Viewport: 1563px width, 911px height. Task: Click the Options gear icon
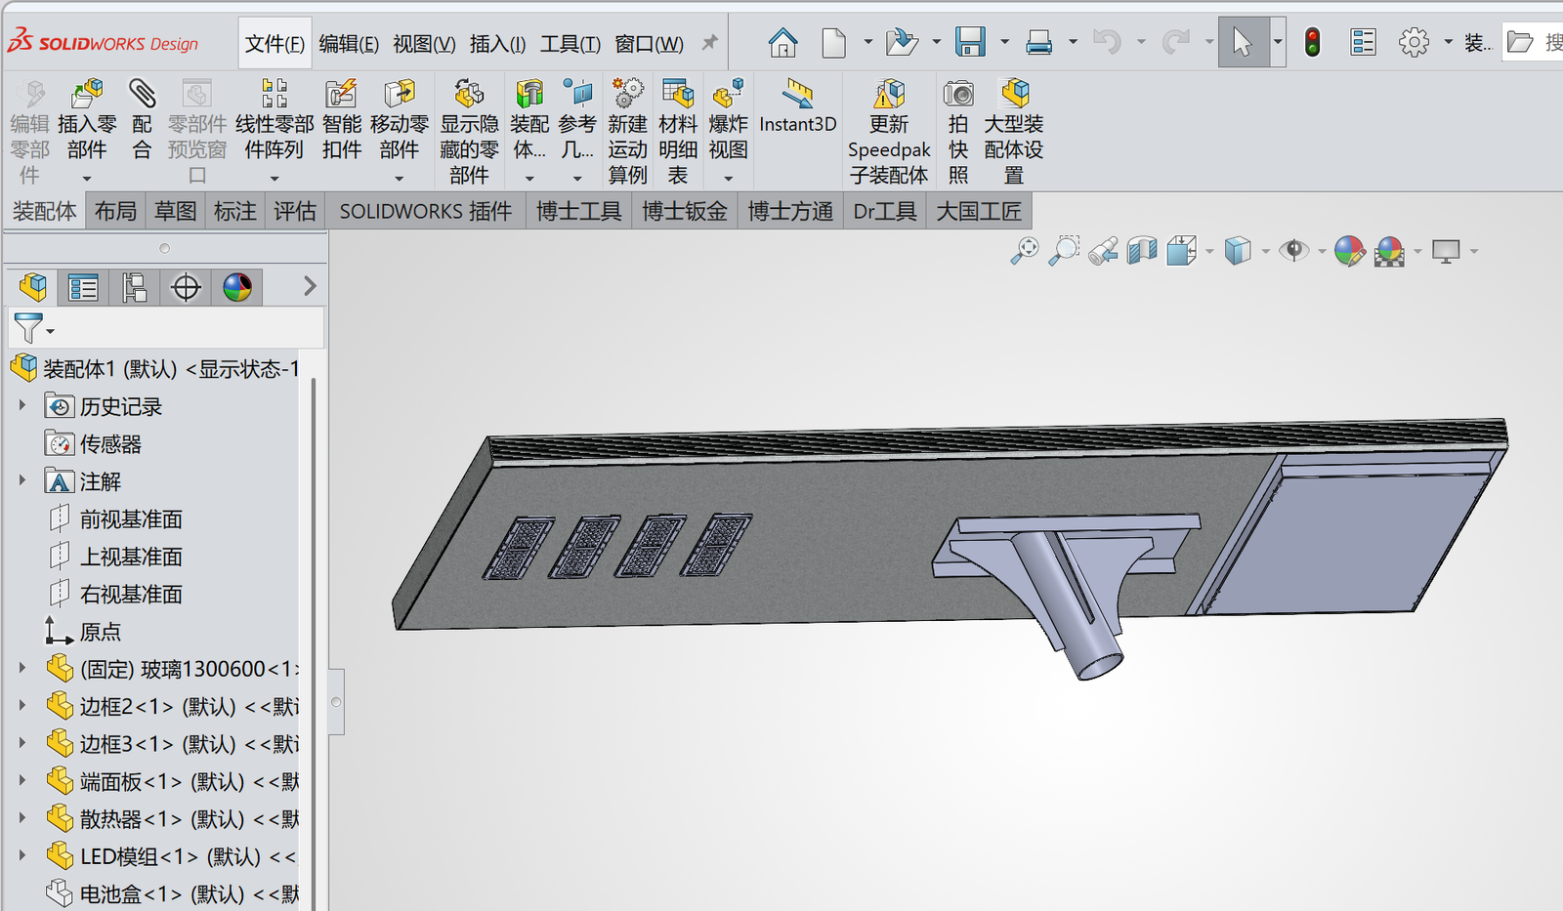point(1414,42)
